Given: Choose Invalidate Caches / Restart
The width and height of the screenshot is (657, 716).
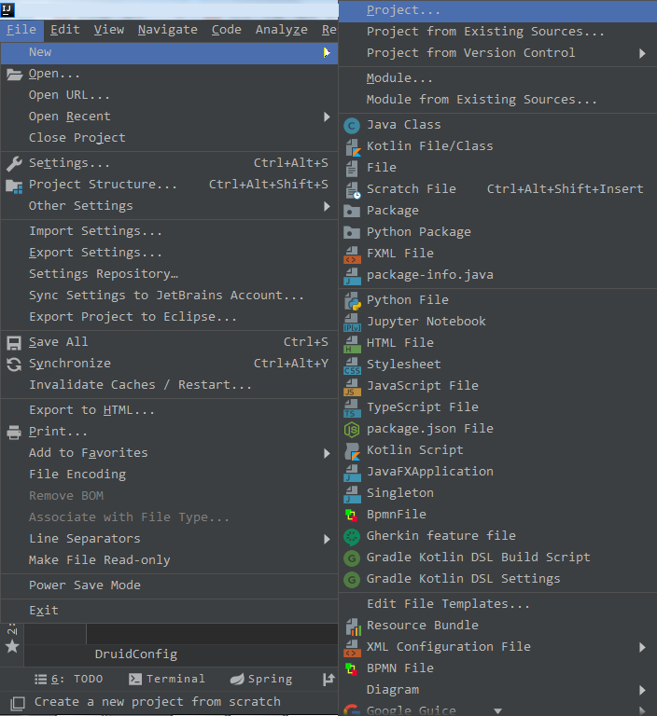Looking at the screenshot, I should [140, 385].
